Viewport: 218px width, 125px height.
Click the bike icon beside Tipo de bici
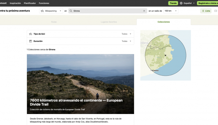[x=31, y=34]
